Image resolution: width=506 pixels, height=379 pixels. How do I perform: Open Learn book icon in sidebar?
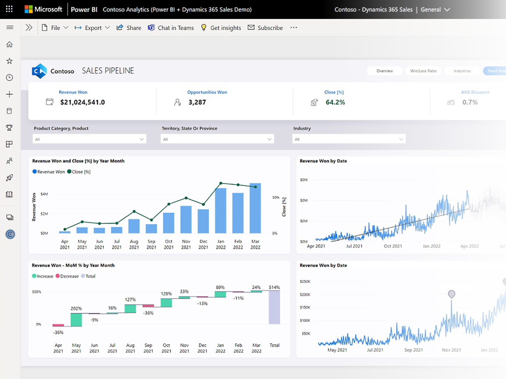click(9, 194)
